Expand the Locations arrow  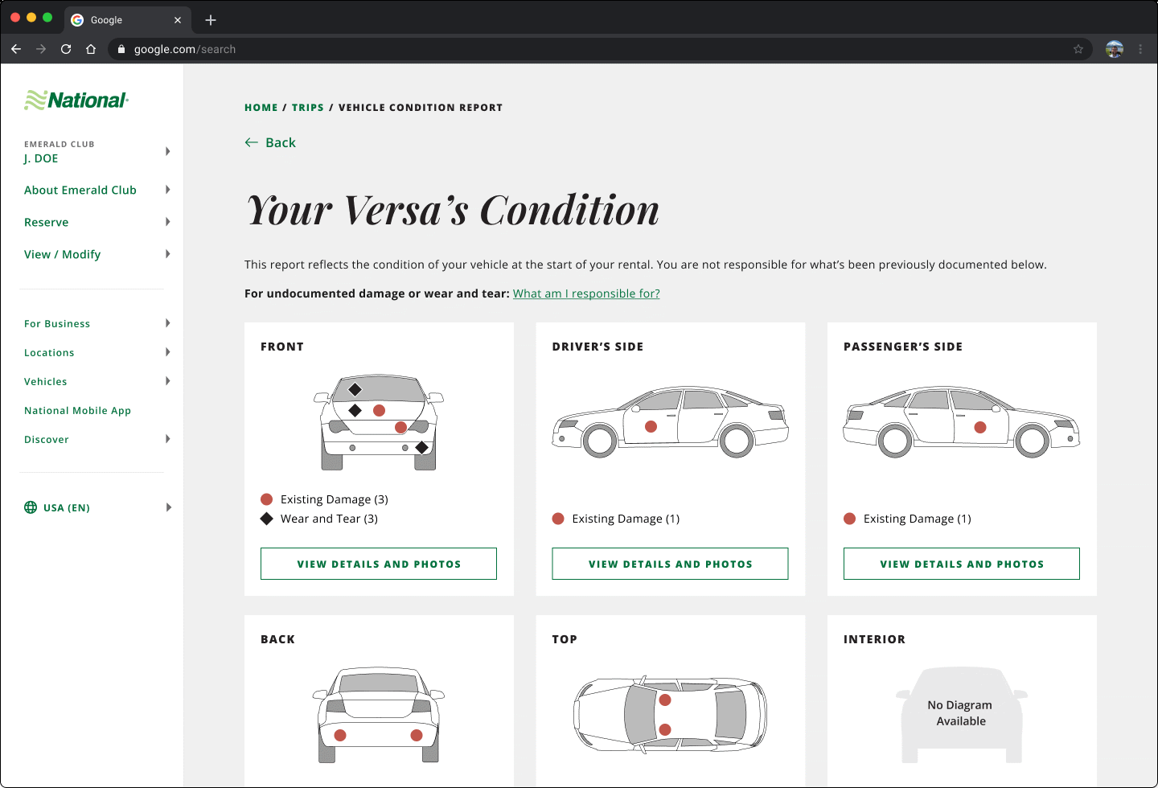pyautogui.click(x=167, y=352)
